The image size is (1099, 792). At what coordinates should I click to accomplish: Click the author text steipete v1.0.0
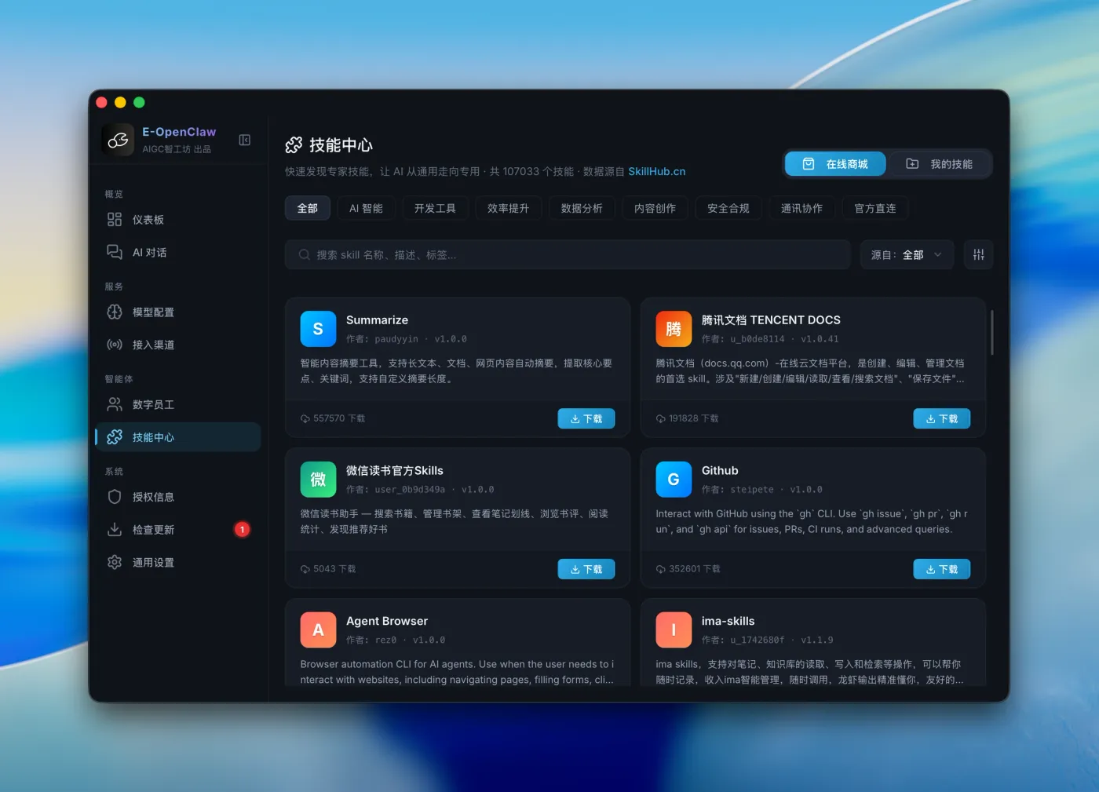[x=762, y=490]
